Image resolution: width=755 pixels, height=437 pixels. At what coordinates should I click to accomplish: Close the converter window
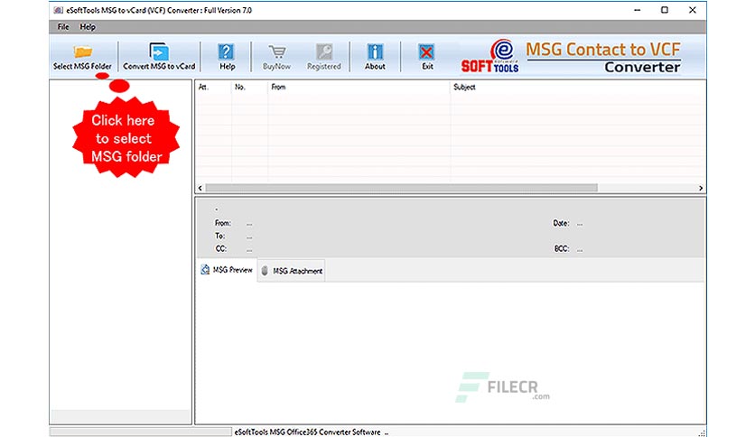(693, 10)
